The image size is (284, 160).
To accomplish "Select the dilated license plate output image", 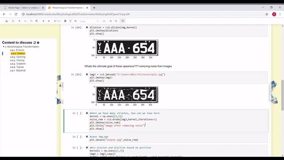I will [127, 48].
